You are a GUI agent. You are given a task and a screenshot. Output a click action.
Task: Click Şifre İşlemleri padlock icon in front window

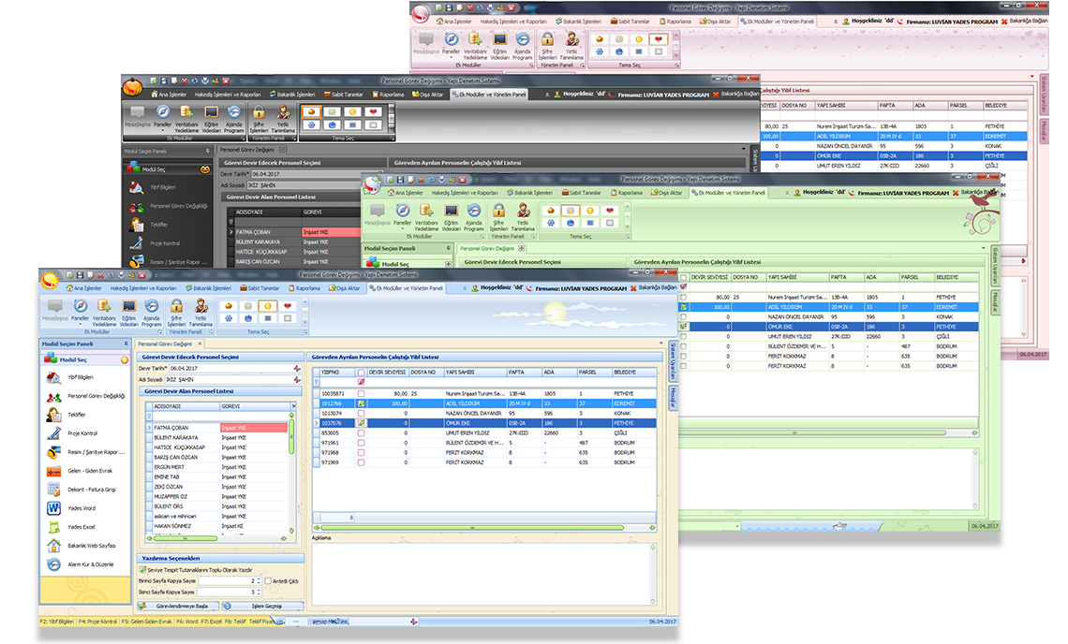(x=176, y=308)
